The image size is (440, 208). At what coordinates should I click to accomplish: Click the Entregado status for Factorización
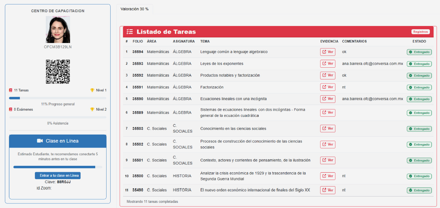tap(419, 88)
